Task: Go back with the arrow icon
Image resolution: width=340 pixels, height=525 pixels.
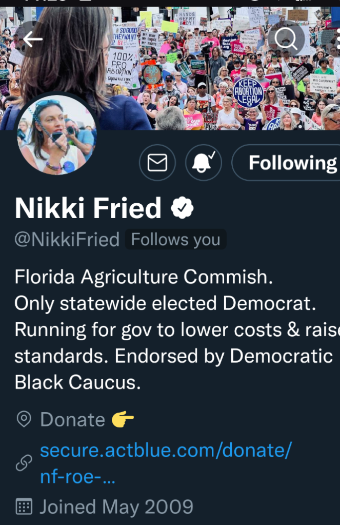Action: 32,39
